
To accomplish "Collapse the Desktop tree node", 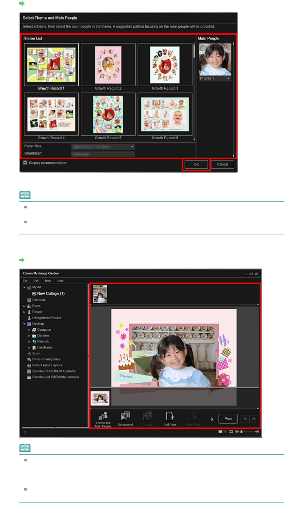I will tap(24, 324).
